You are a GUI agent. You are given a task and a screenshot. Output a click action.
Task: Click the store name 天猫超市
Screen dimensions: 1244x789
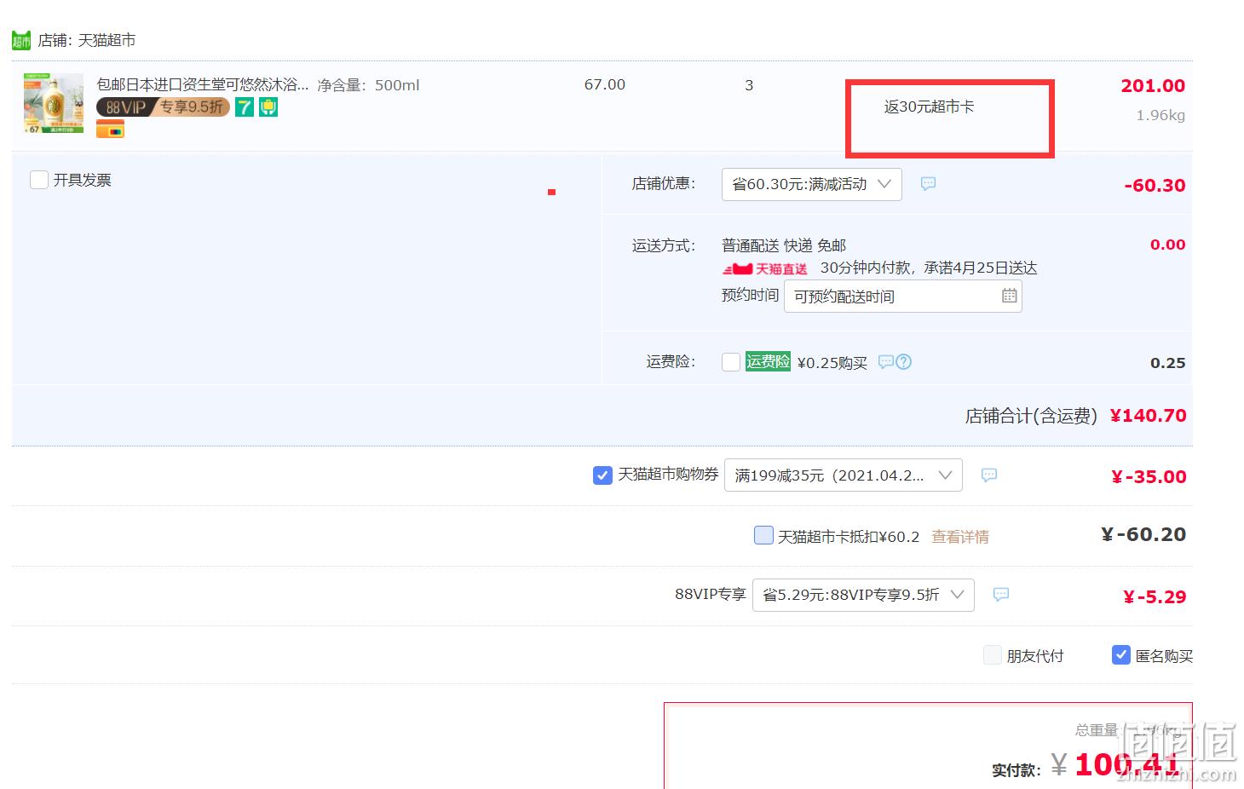pyautogui.click(x=107, y=40)
